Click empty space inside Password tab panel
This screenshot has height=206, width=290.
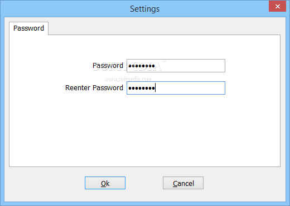144,130
